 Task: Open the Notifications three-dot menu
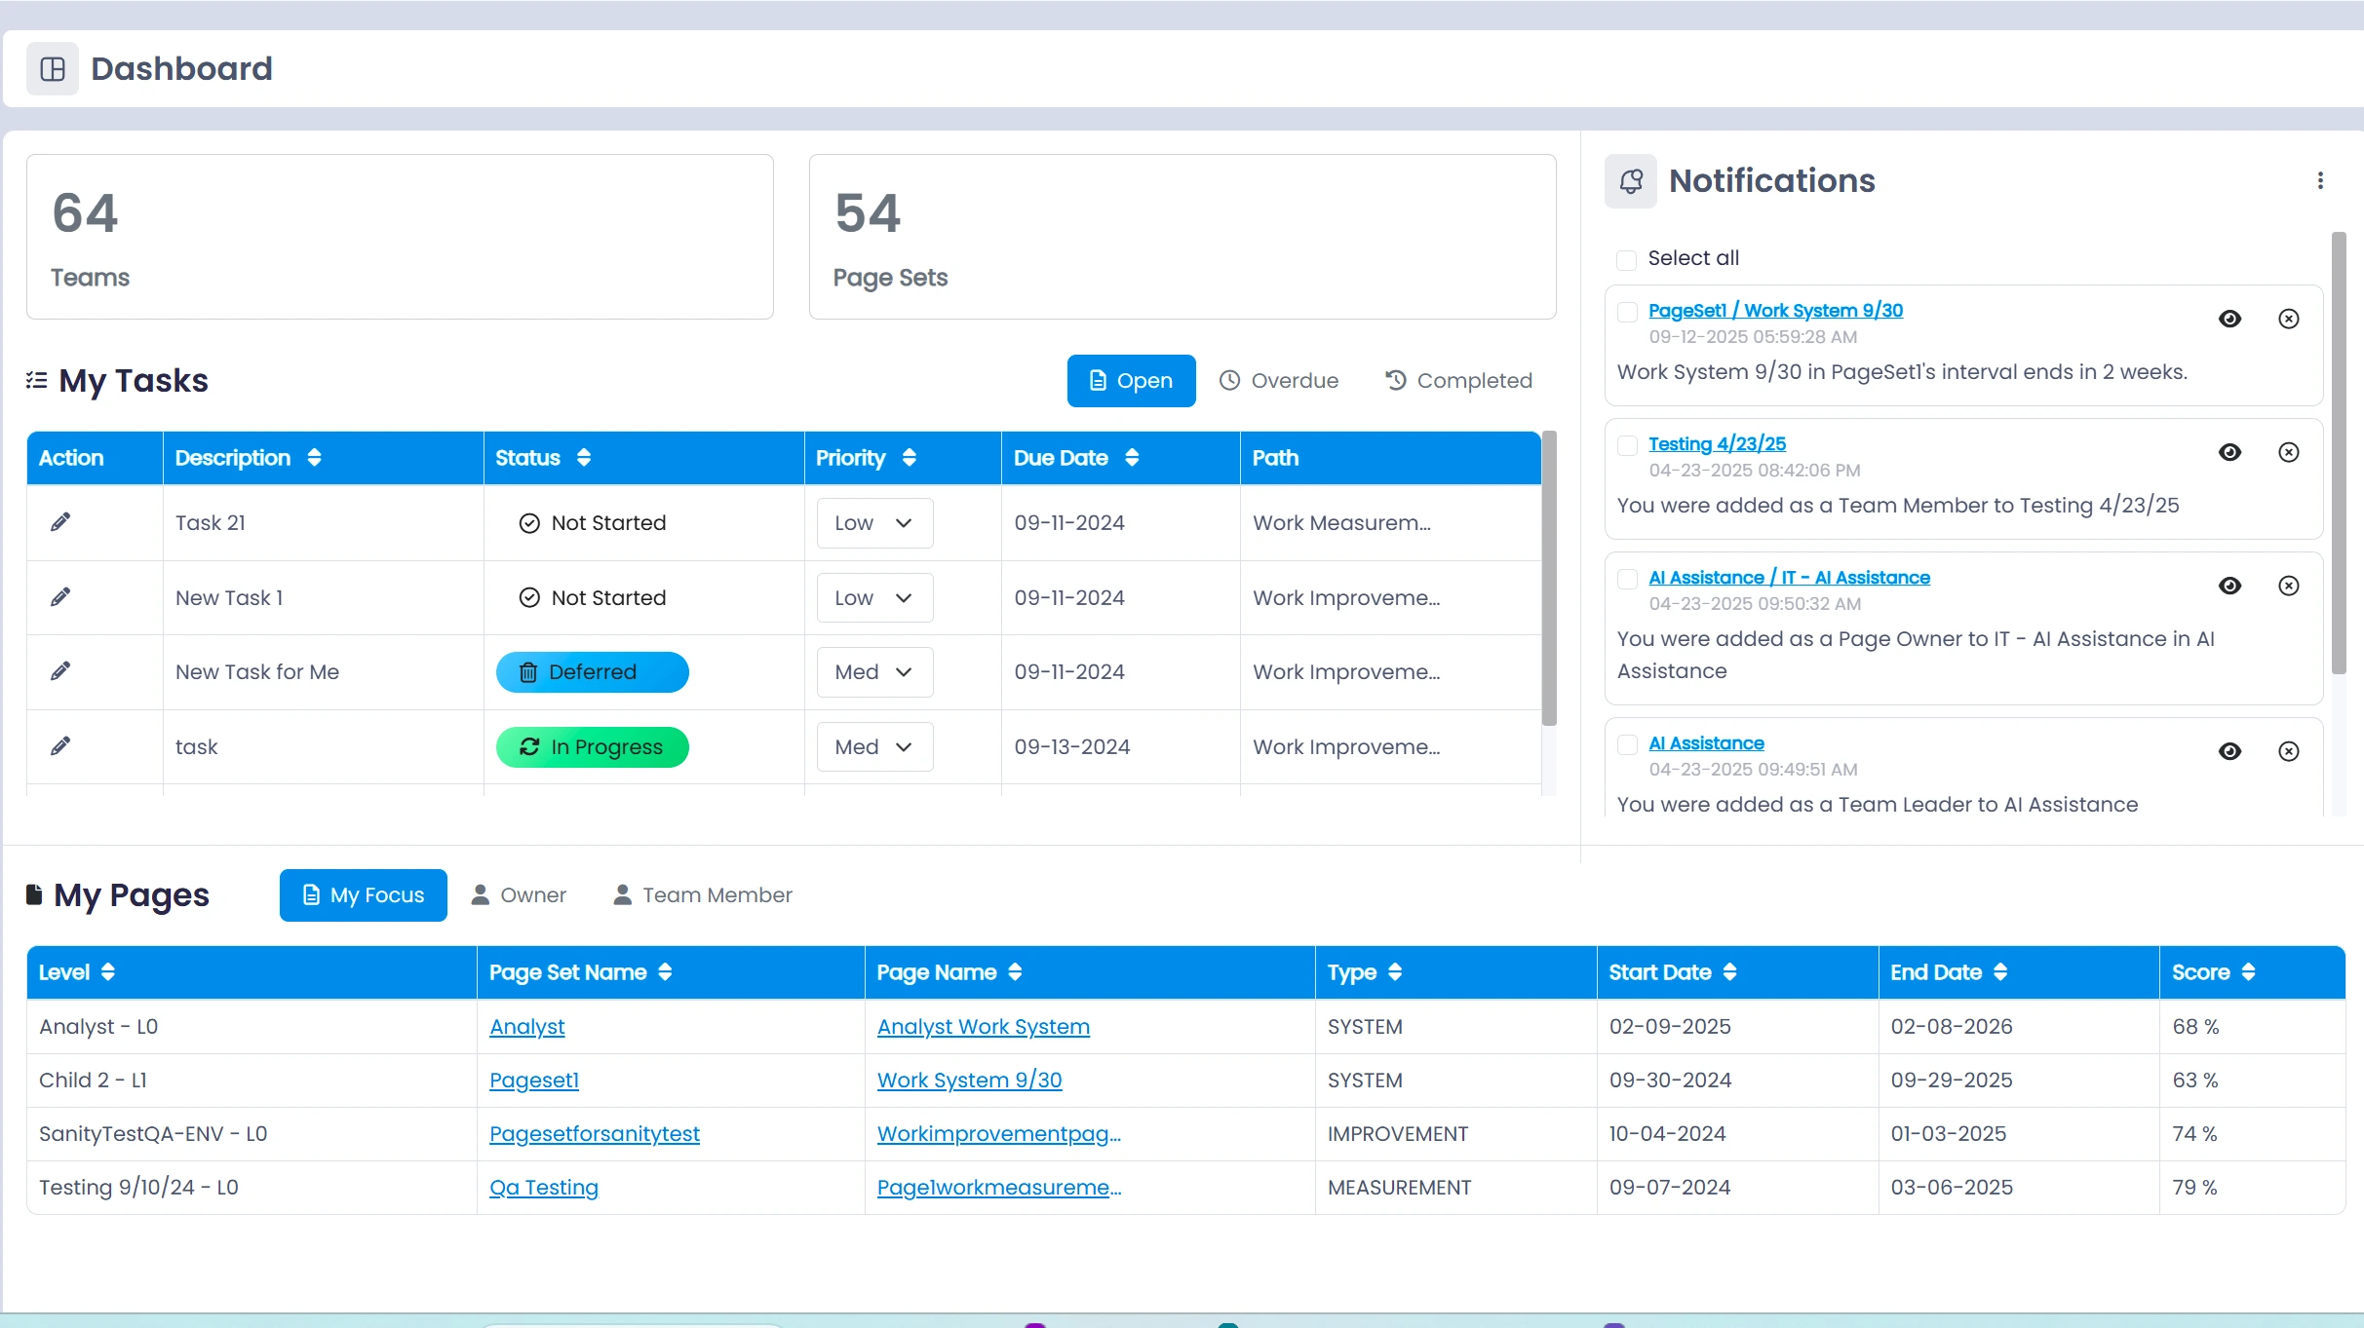[2320, 181]
